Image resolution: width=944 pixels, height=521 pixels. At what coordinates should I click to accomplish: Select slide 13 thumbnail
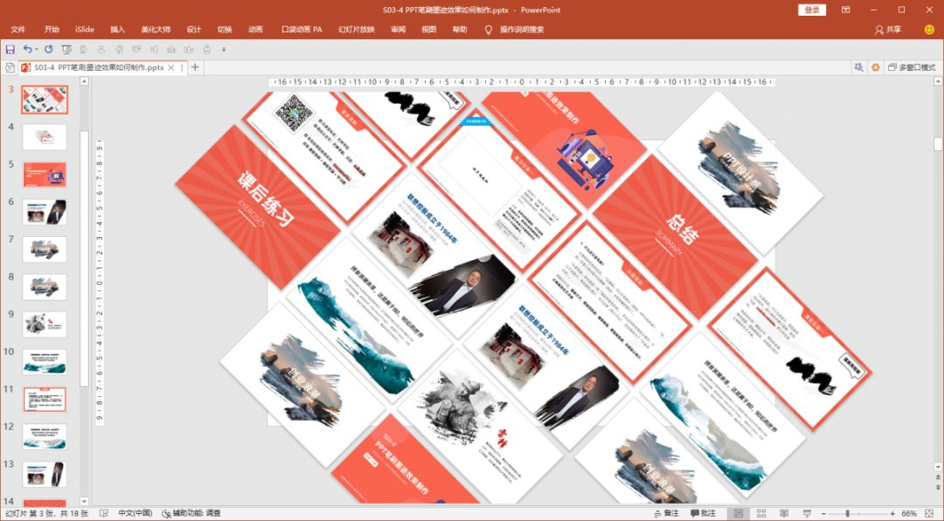[45, 474]
